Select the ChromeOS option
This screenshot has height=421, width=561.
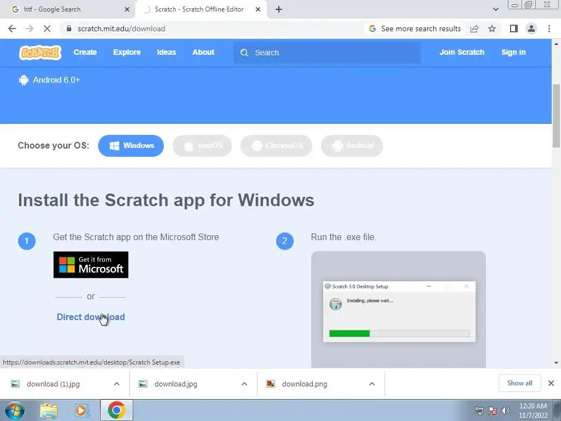click(276, 146)
